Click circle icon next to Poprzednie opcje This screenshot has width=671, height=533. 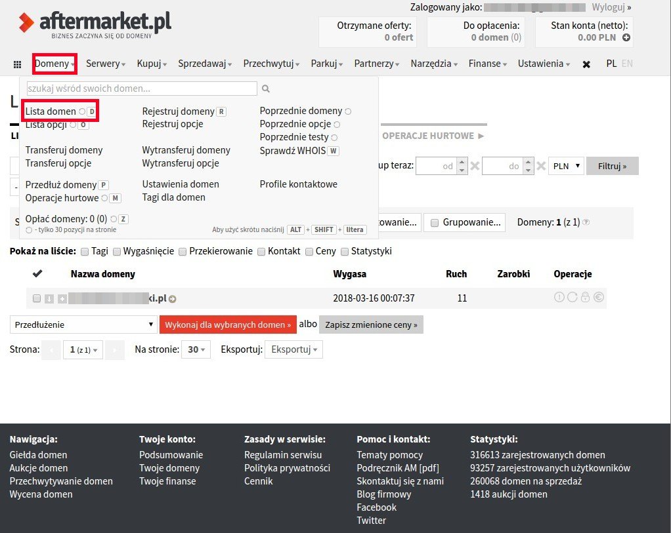(337, 125)
